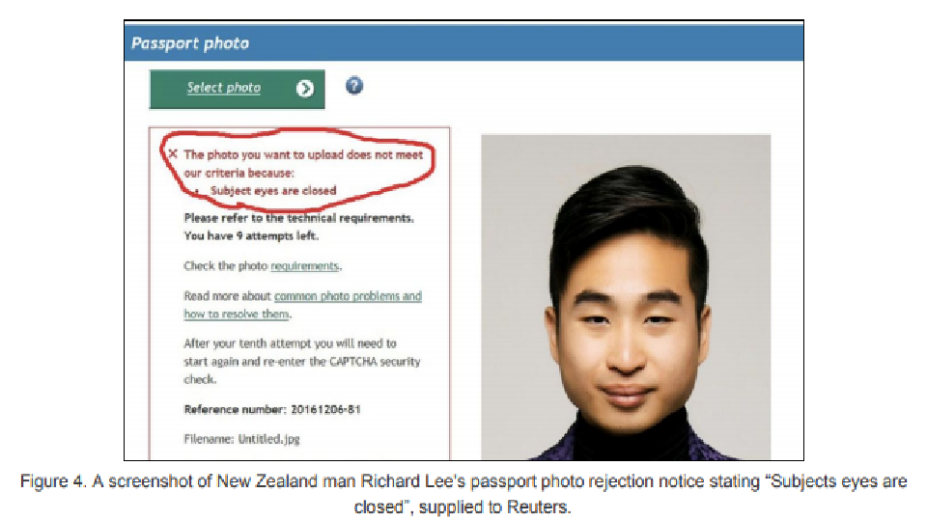Click 'The photo you want to upload' message
This screenshot has height=521, width=927.
pos(303,164)
